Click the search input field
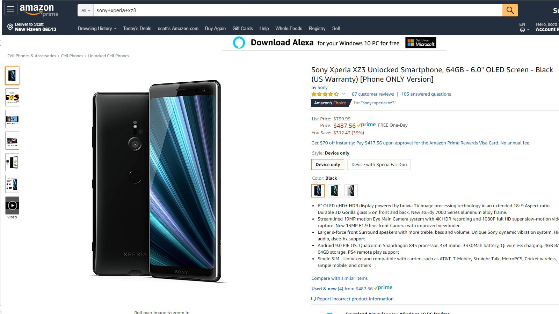 pos(297,10)
